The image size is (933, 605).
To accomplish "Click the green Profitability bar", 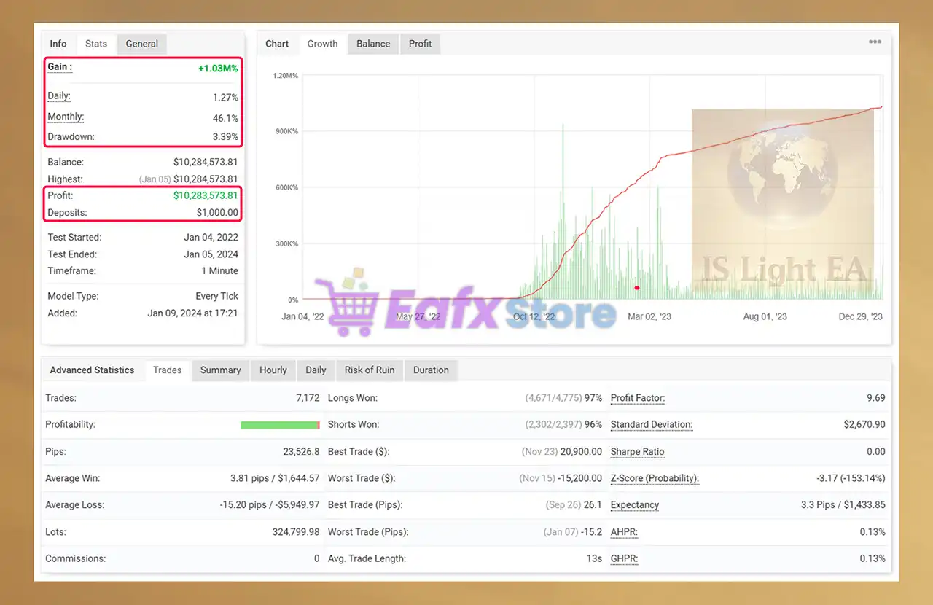I will tap(280, 425).
